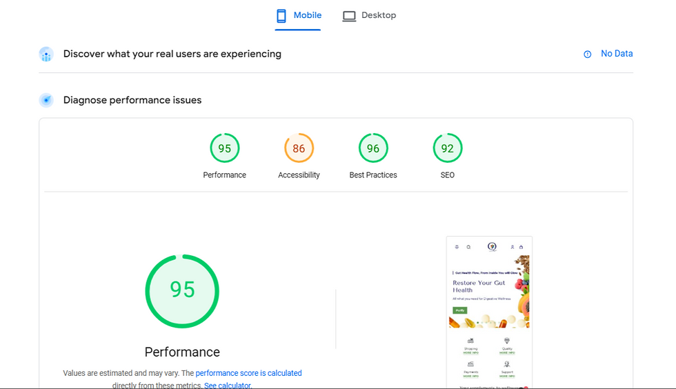Click the mobile phone icon
The image size is (676, 389).
tap(281, 16)
